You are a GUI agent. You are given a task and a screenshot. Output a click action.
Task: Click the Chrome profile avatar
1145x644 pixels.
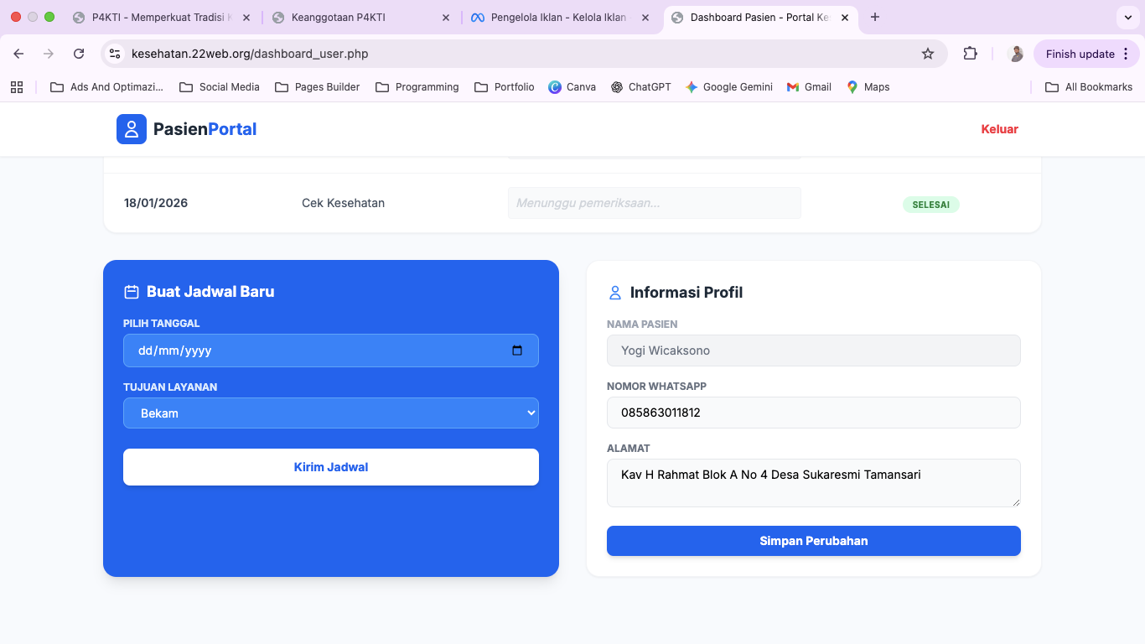point(1016,54)
